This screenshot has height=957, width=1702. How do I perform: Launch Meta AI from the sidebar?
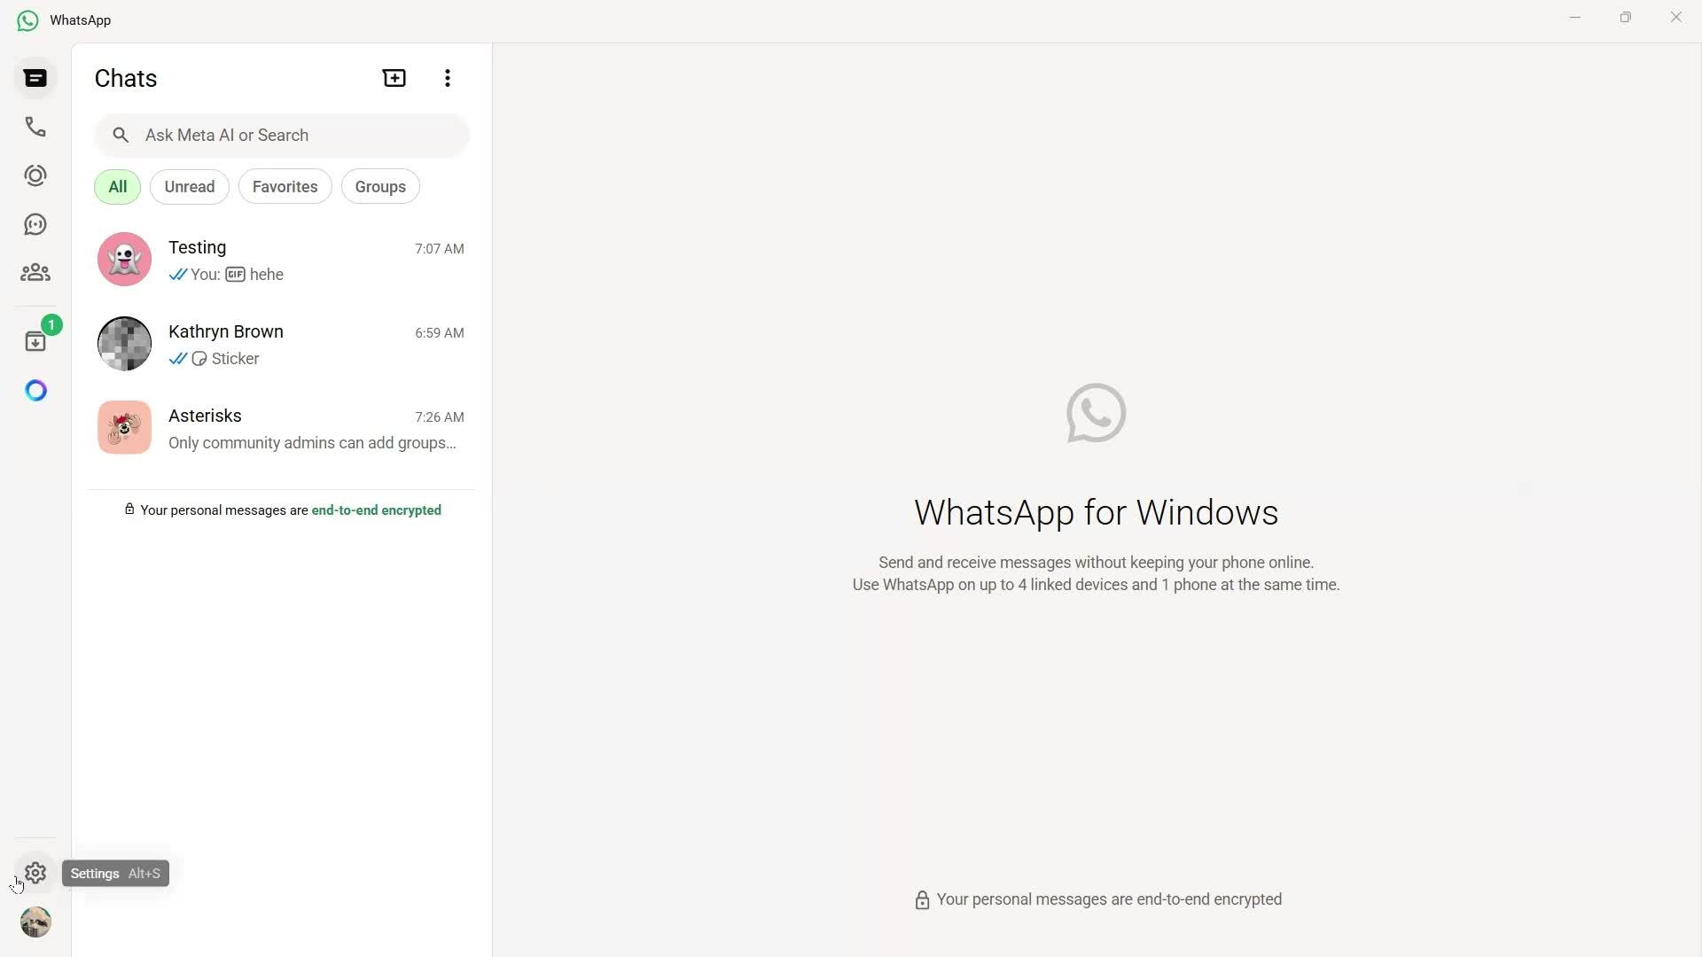pos(35,390)
